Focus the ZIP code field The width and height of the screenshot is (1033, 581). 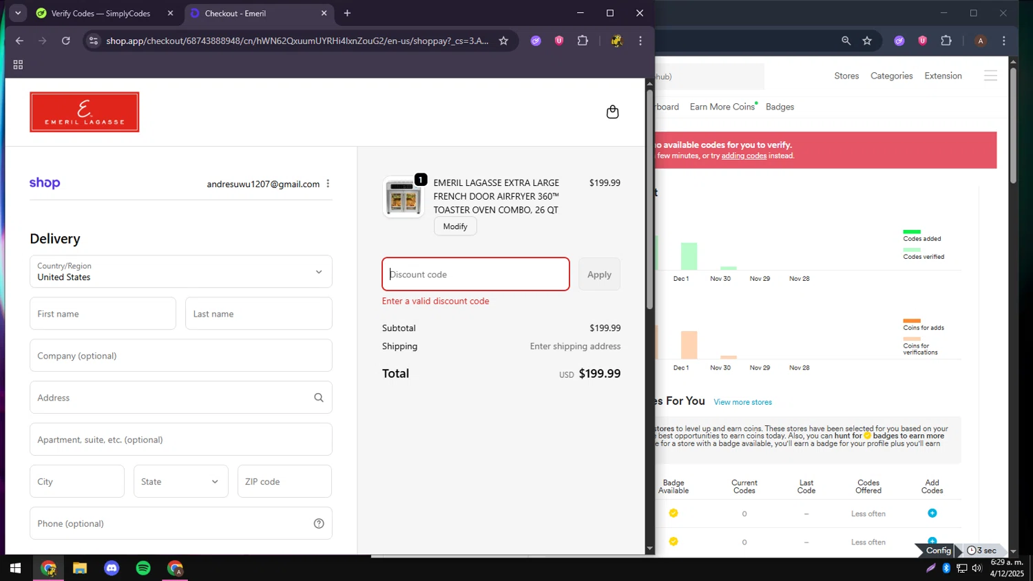[284, 482]
